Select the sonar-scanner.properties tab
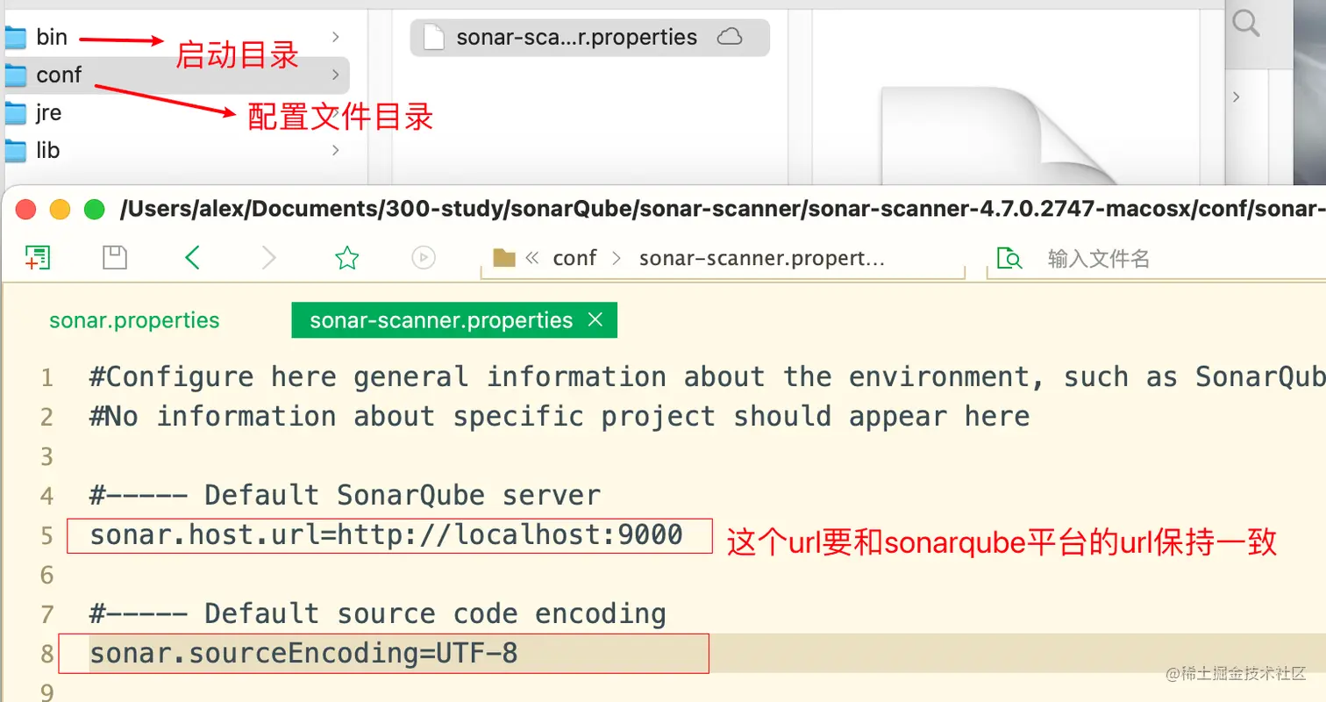Image resolution: width=1326 pixels, height=702 pixels. (x=441, y=320)
